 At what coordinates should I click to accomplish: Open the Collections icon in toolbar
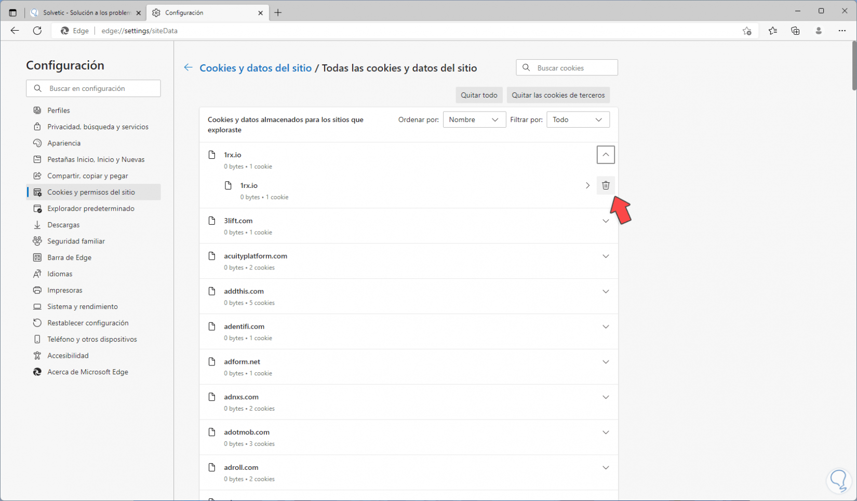(x=795, y=31)
